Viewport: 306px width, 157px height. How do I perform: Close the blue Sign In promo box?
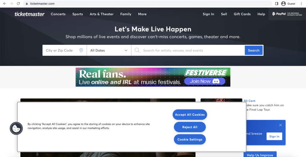[280, 125]
